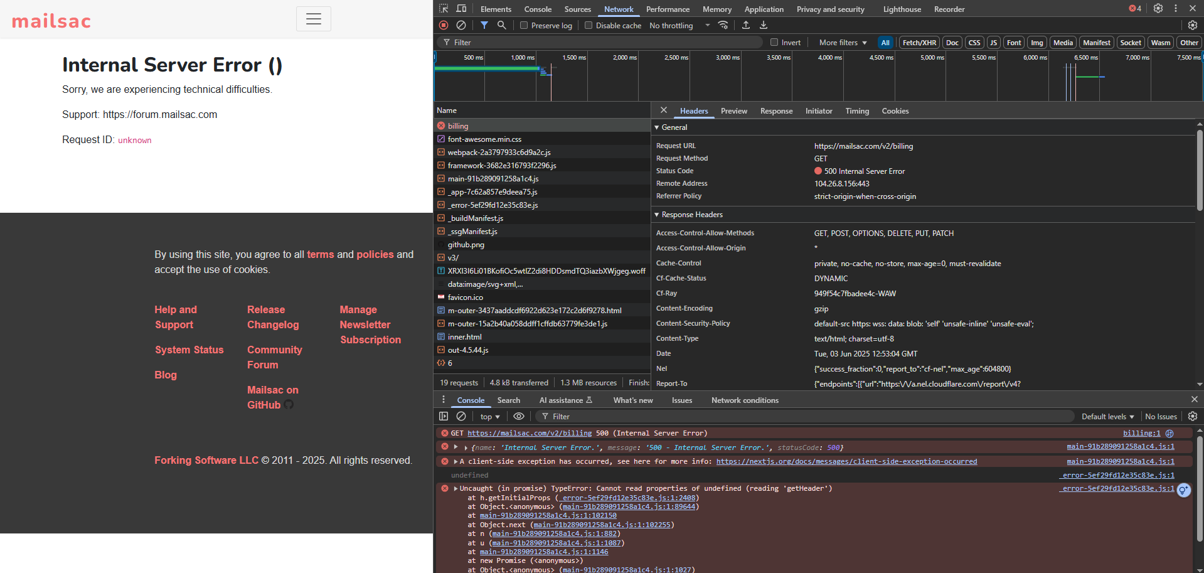Filter requests by Img type
Image resolution: width=1204 pixels, height=573 pixels.
(1037, 43)
